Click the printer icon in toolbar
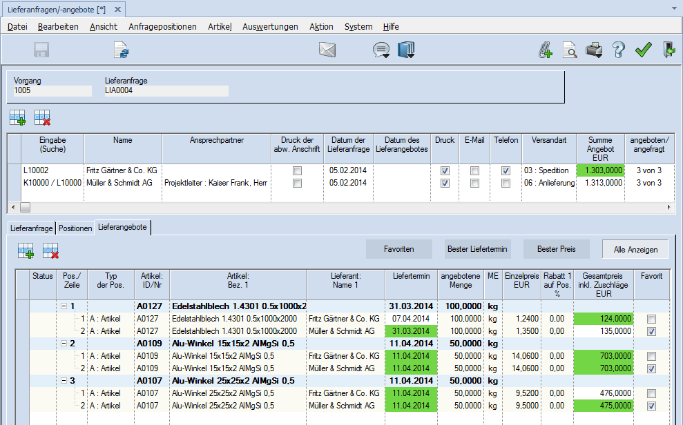 pos(594,50)
